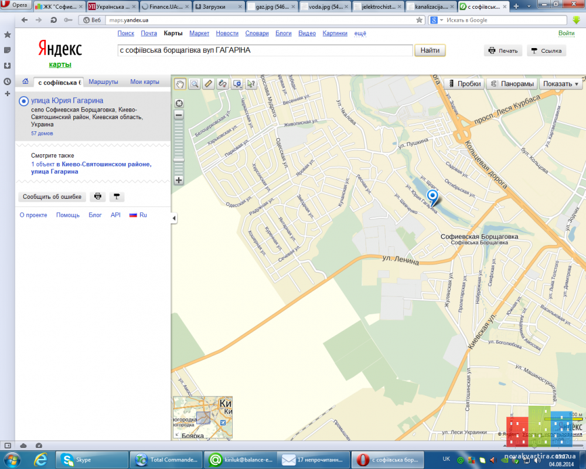Switch to the ЖК "Софие..." browser tab
This screenshot has width=586, height=469.
[x=59, y=6]
